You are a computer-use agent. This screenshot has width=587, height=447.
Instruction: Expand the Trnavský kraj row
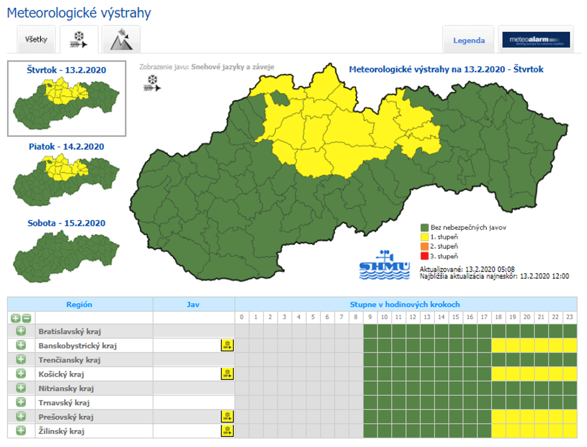point(21,402)
